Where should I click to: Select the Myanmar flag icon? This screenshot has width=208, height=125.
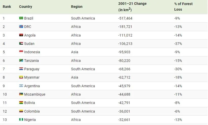click(21, 77)
